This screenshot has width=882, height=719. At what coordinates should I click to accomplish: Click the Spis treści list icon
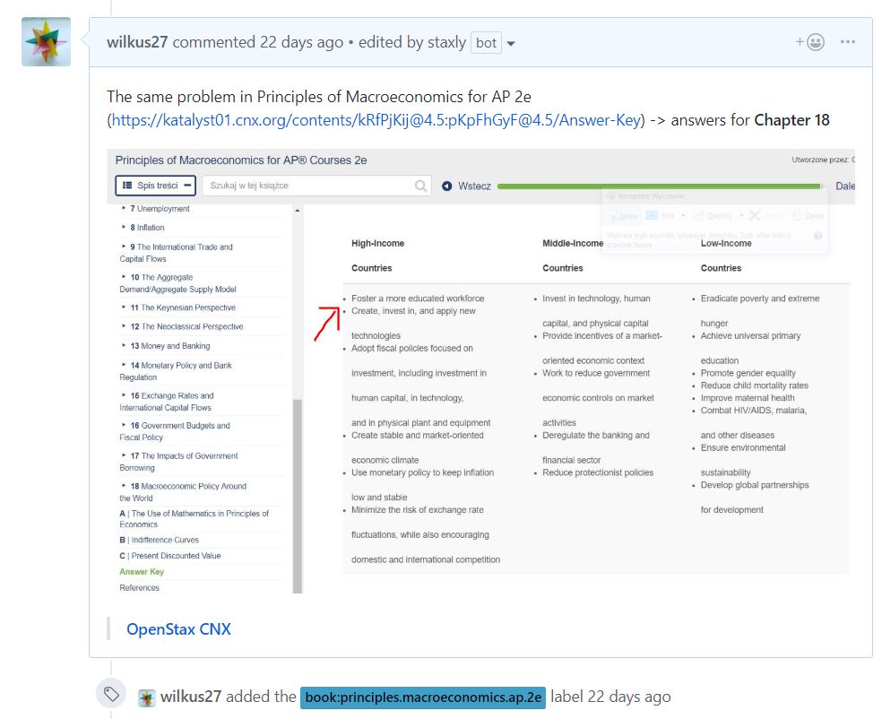(x=127, y=186)
